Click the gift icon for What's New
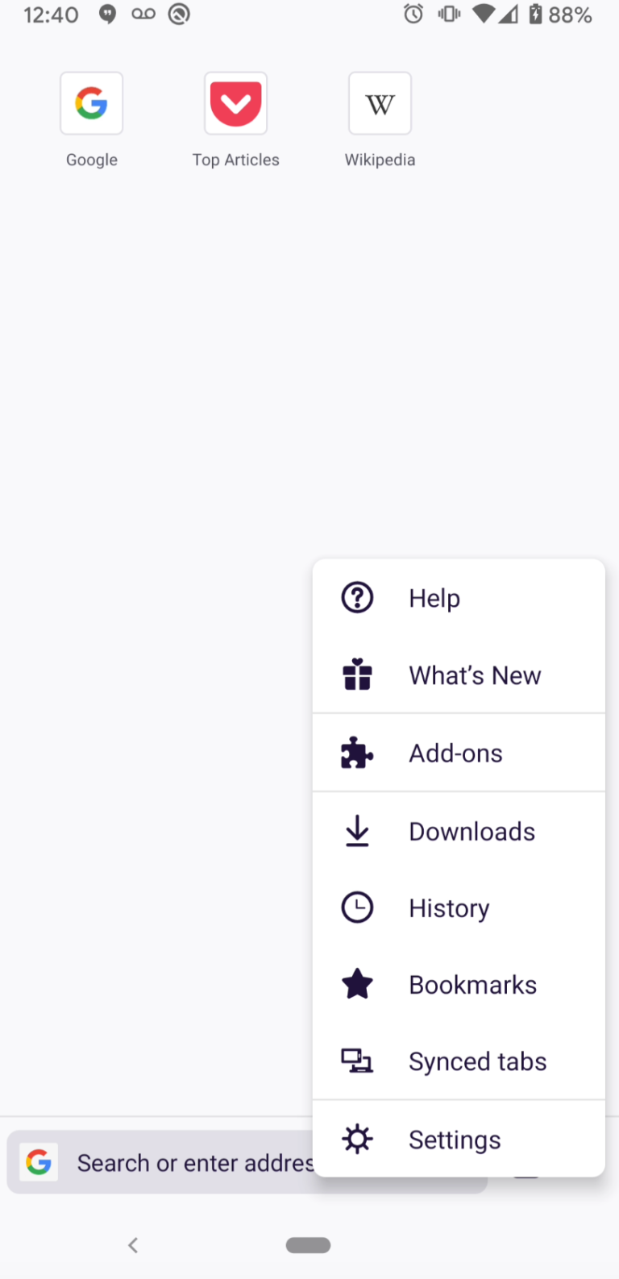Screen dimensions: 619x1279 point(357,675)
